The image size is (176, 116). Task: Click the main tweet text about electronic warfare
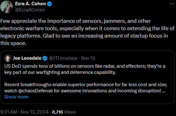click(x=88, y=32)
